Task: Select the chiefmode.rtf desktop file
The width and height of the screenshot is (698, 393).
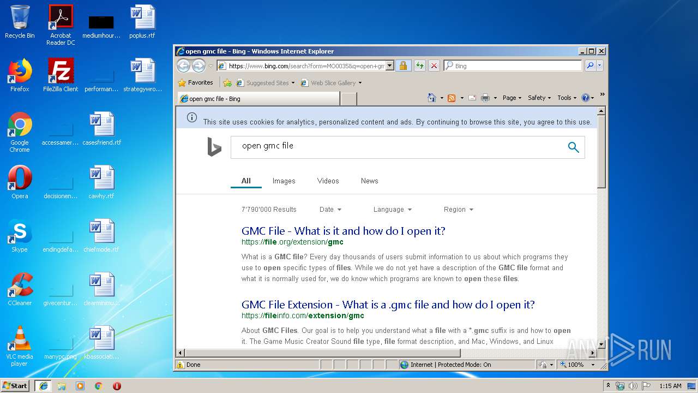Action: [102, 236]
